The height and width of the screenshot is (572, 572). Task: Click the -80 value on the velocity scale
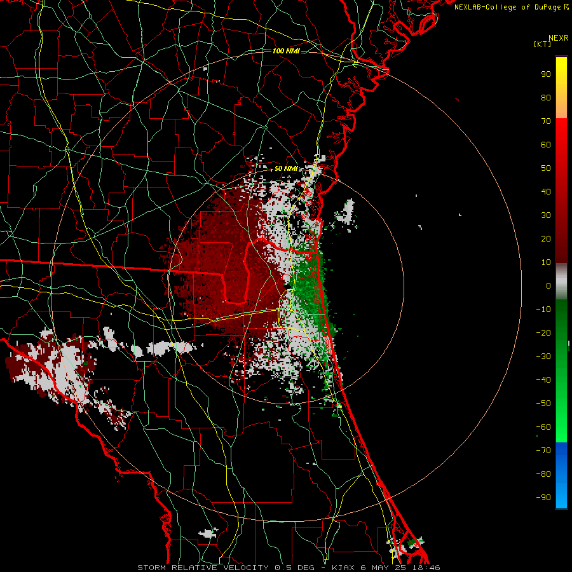tap(543, 474)
